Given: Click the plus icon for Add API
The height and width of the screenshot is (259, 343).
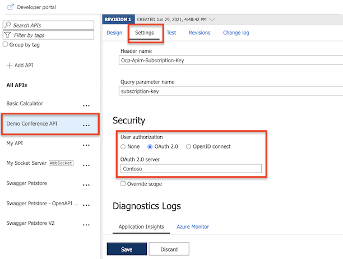Looking at the screenshot, I should [x=9, y=66].
